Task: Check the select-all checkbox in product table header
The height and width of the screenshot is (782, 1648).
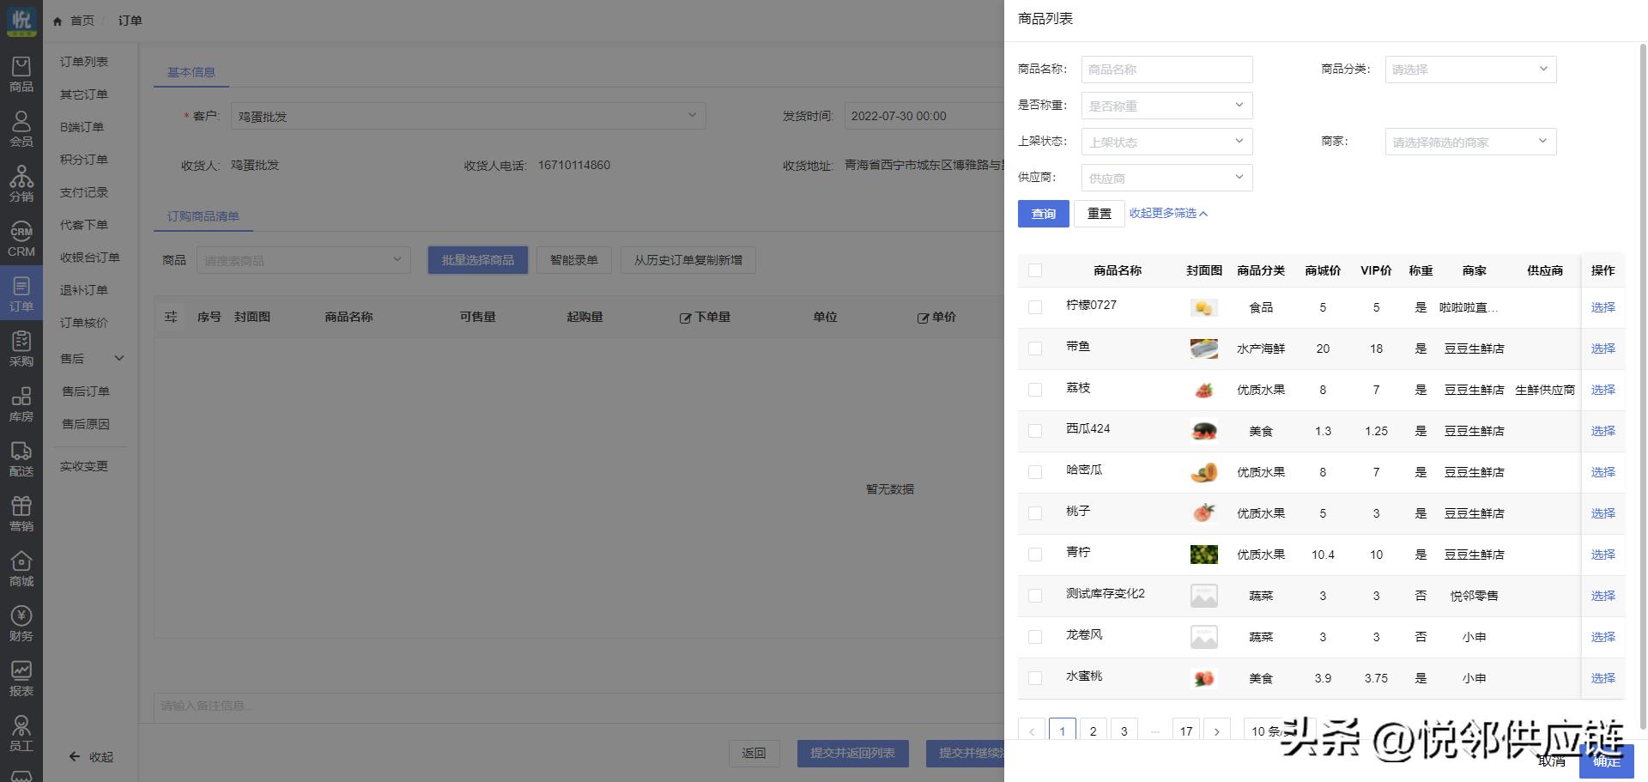Action: tap(1034, 270)
